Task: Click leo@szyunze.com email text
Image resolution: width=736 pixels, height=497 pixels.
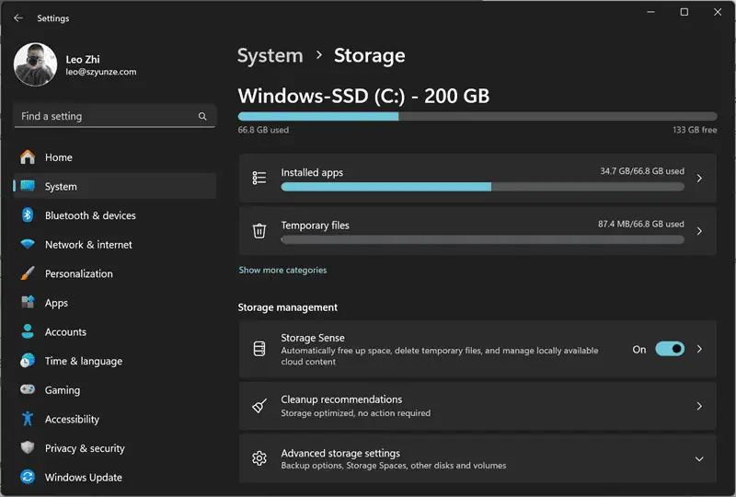Action: pyautogui.click(x=101, y=72)
